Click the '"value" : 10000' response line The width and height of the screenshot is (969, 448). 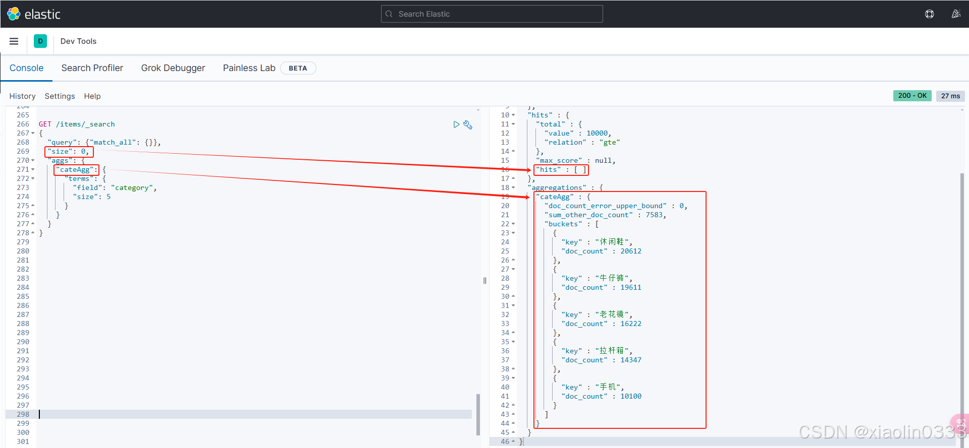point(578,134)
